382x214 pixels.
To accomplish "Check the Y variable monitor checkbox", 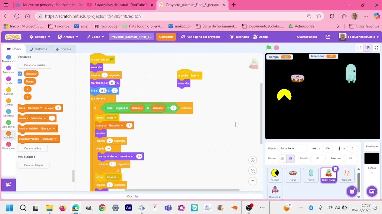I will pyautogui.click(x=20, y=97).
